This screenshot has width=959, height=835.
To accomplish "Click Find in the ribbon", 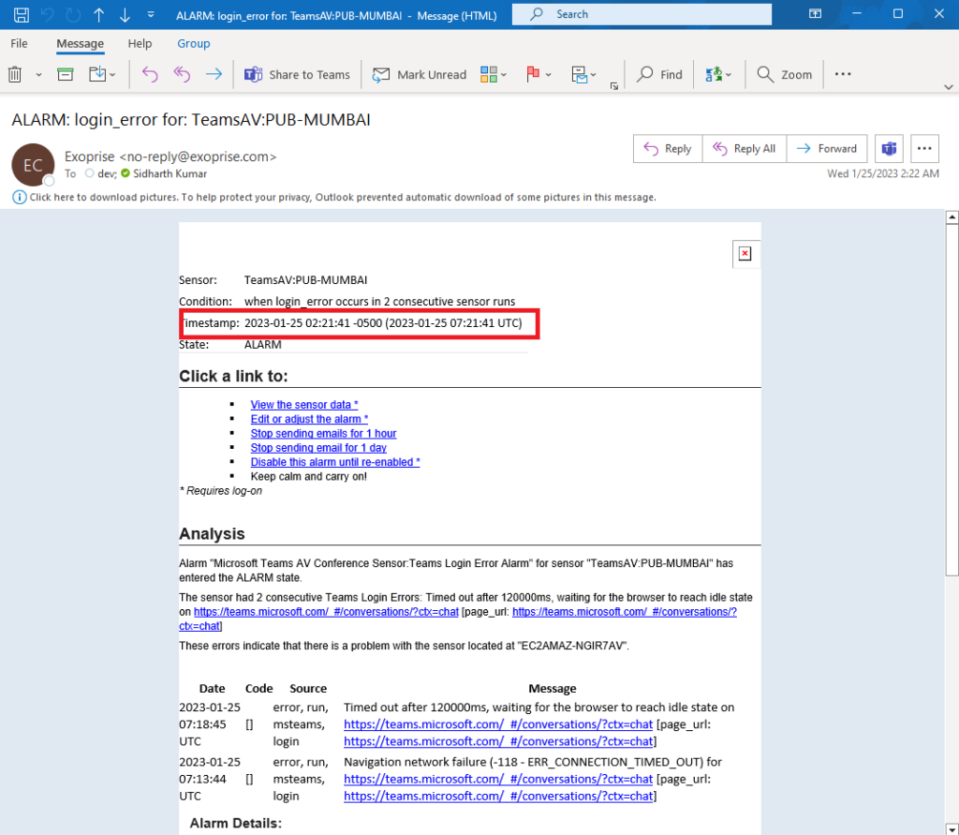I will pos(659,75).
